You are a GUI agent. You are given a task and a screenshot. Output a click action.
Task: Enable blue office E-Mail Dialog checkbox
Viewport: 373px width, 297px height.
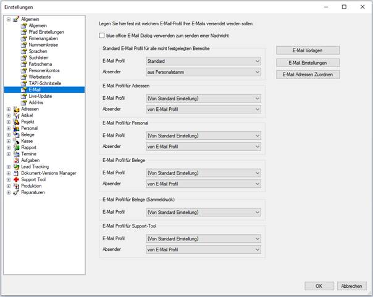pos(101,36)
